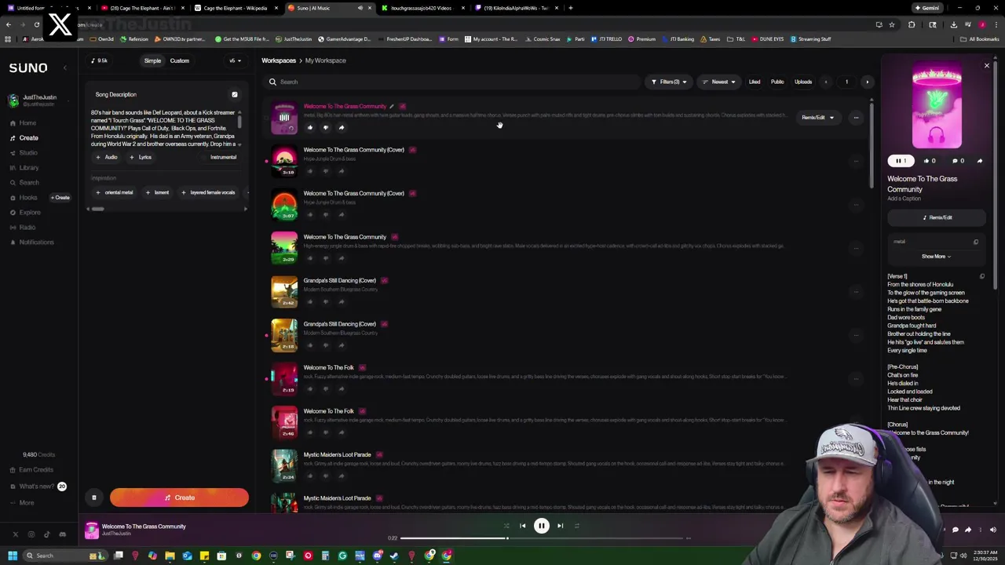Image resolution: width=1005 pixels, height=565 pixels.
Task: Add Lyrics to the song description
Action: tap(141, 157)
